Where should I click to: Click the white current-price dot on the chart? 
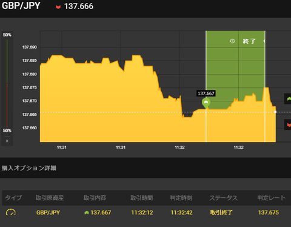click(275, 112)
